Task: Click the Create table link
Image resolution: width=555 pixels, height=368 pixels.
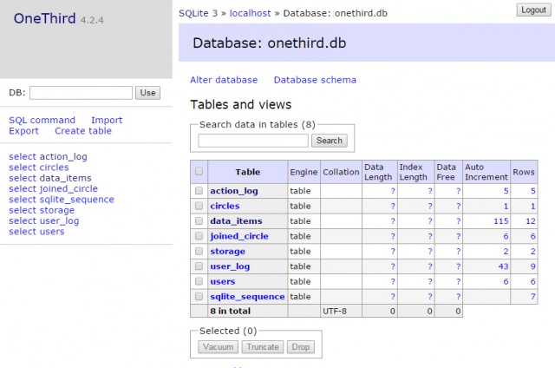Action: click(83, 131)
